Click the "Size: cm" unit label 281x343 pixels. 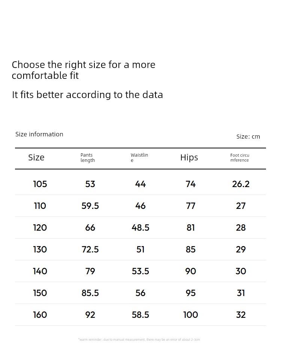click(x=248, y=136)
